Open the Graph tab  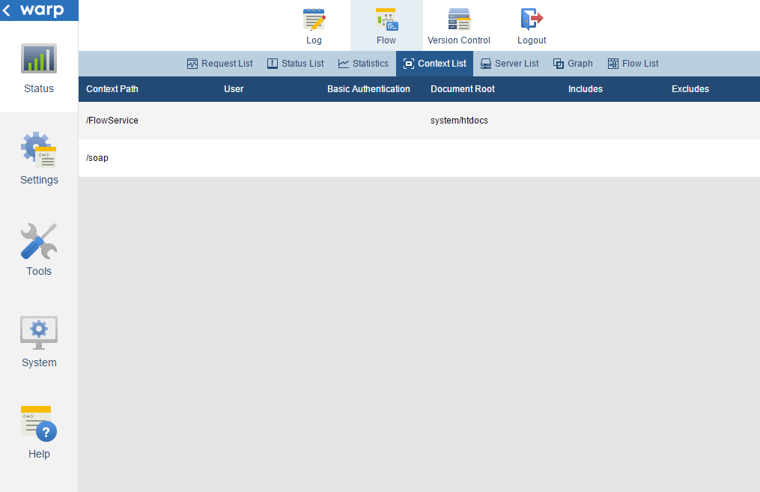(x=573, y=64)
